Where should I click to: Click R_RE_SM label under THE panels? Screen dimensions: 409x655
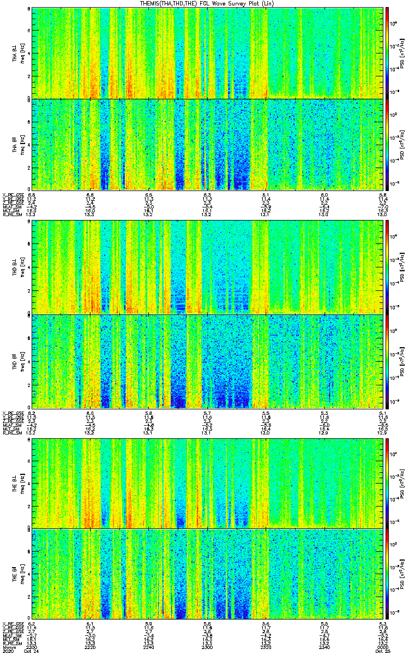click(11, 645)
